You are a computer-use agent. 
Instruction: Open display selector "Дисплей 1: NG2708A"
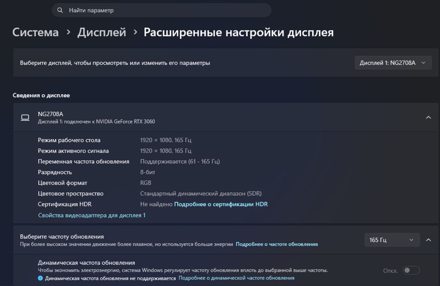393,63
